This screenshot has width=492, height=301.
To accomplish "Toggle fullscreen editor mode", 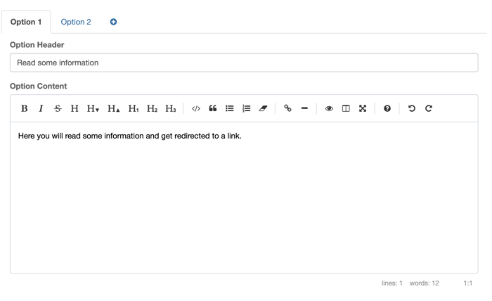I will 363,108.
